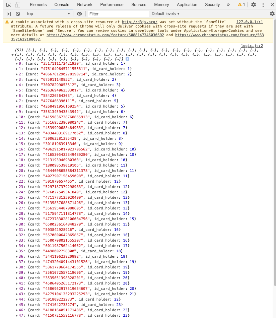Open the logic.js:2 source link
The width and height of the screenshot is (276, 318).
252,46
